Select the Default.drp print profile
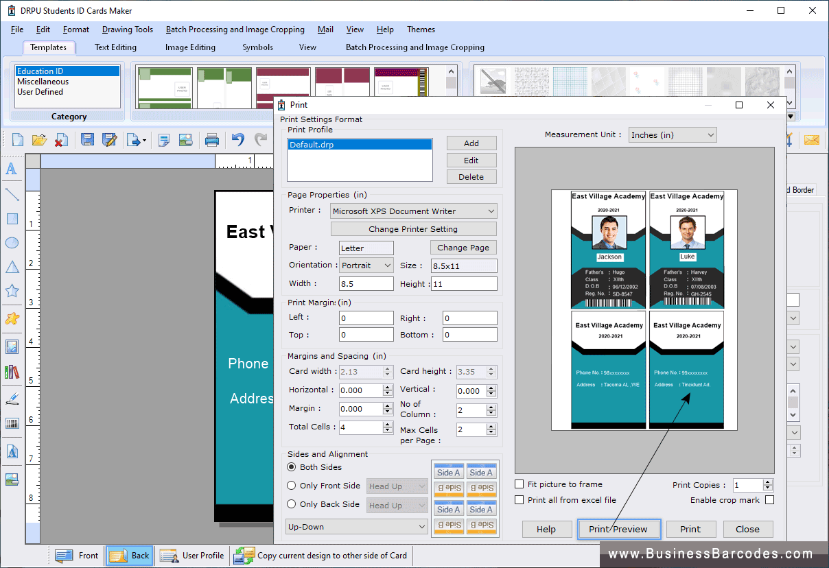The height and width of the screenshot is (568, 829). click(x=360, y=144)
